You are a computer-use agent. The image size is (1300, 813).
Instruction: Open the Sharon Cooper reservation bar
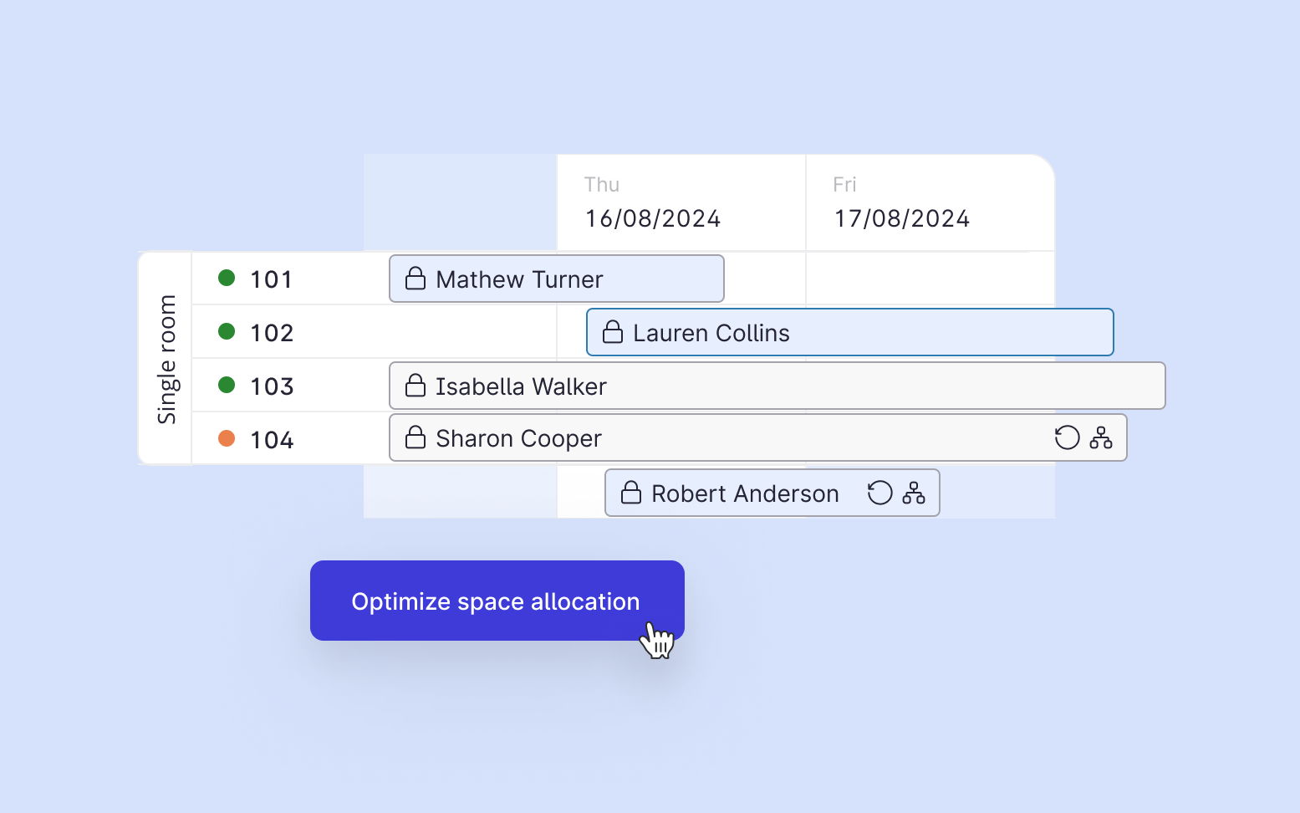coord(758,437)
